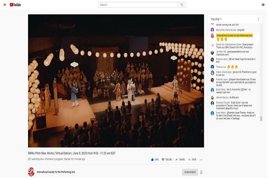This screenshot has width=267, height=178.
Task: Click the highlighted International Society chat author name
Action: coord(235,36)
